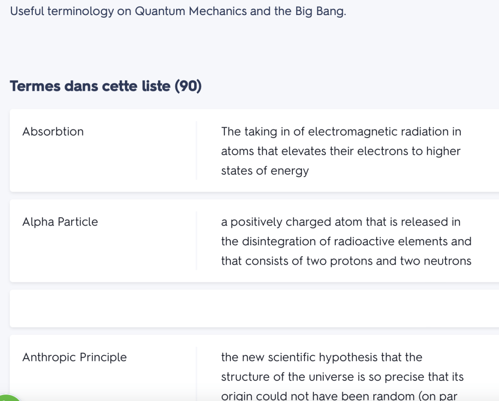Select the "Alpha Particle" term
Image resolution: width=499 pixels, height=401 pixels.
[x=60, y=222]
